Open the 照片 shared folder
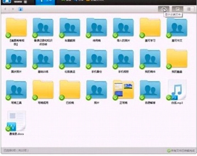This screenshot has height=156, width=197. point(97,92)
